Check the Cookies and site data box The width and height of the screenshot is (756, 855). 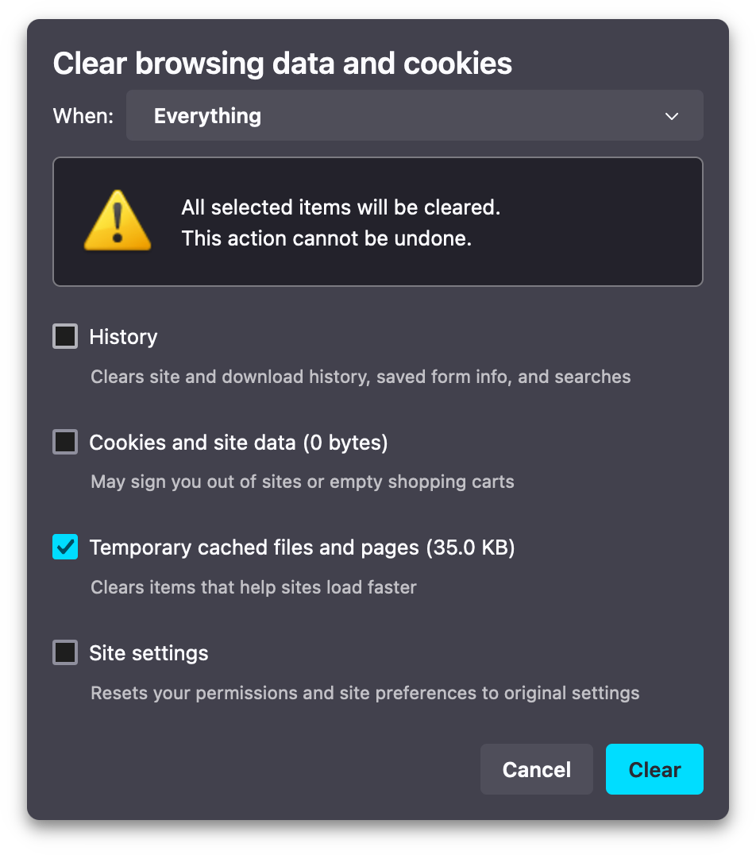point(65,442)
